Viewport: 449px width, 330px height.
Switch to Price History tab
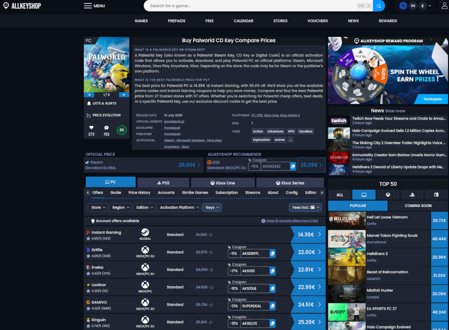coord(139,193)
